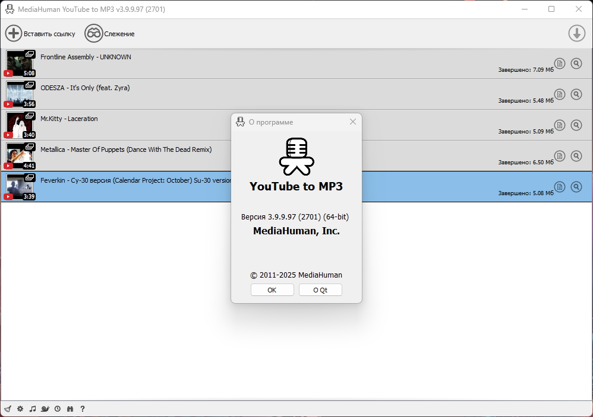Click the 'Завершено: 5.09 Мб' status

526,132
